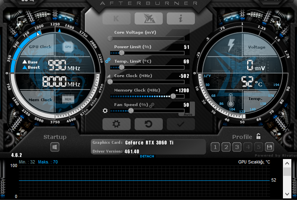Click the GPU chip icon in gauge
The height and width of the screenshot is (200, 297).
[68, 47]
